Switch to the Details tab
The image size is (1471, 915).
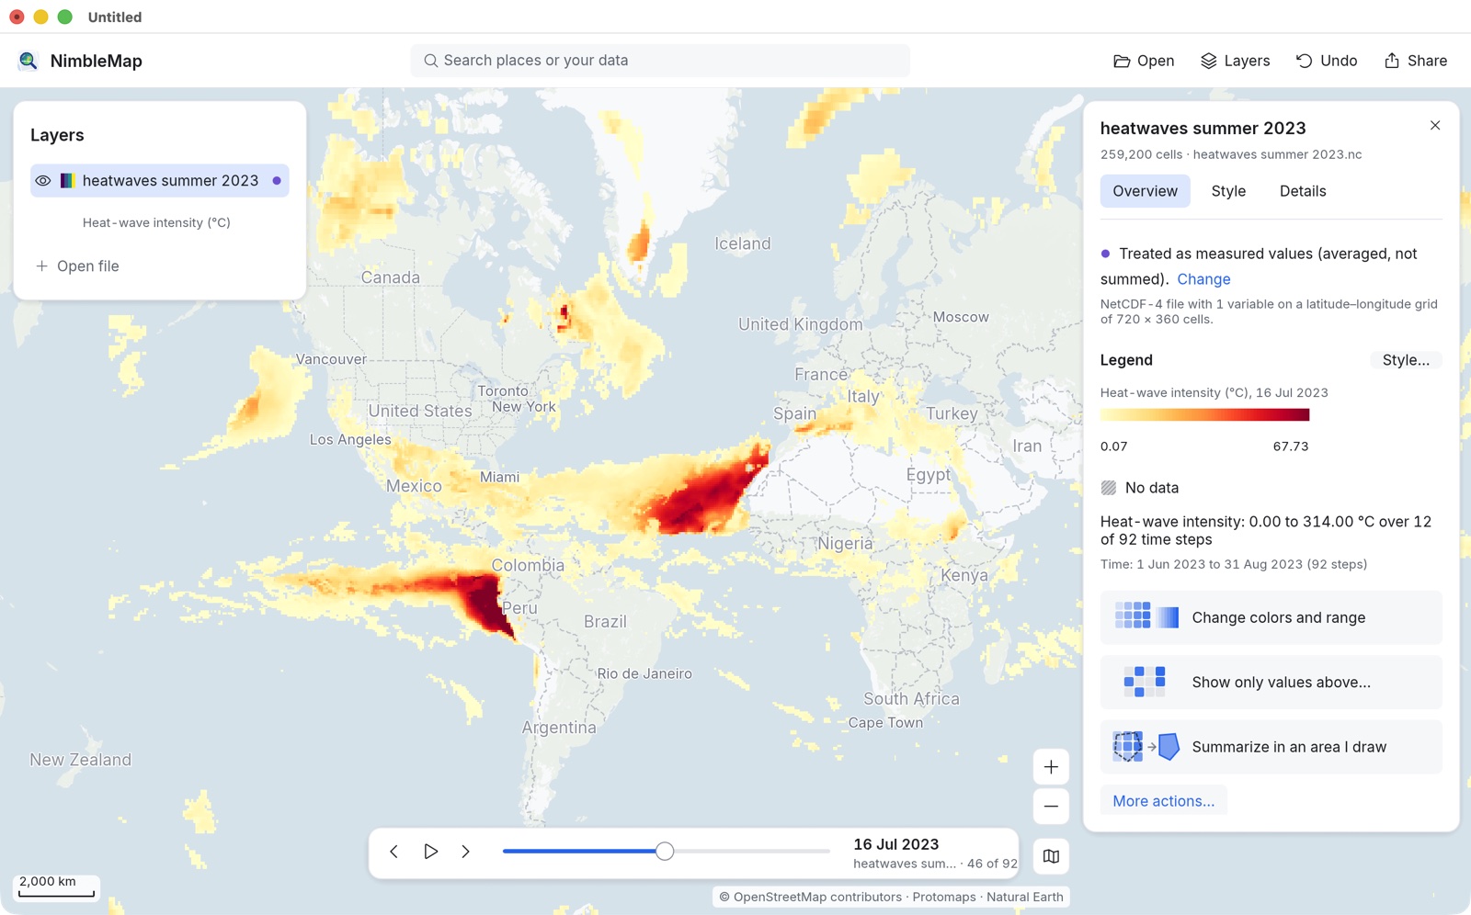click(1303, 191)
